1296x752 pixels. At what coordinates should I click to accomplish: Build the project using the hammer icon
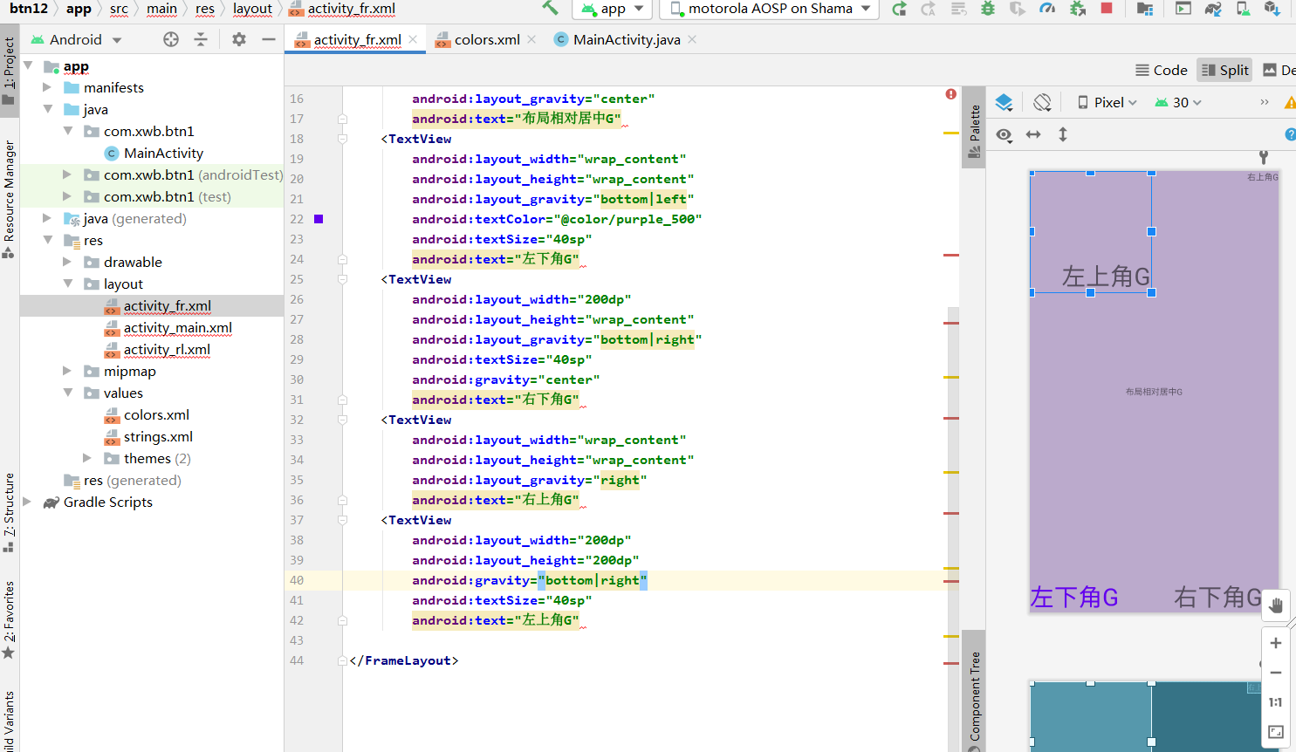point(548,9)
